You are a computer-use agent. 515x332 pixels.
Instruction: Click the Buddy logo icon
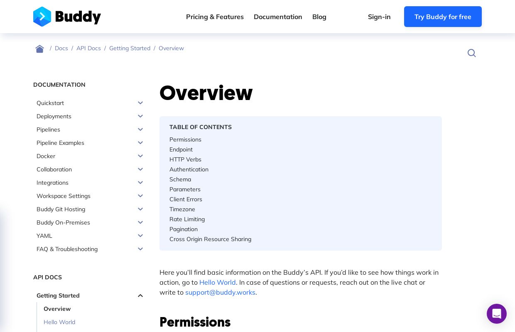42,17
